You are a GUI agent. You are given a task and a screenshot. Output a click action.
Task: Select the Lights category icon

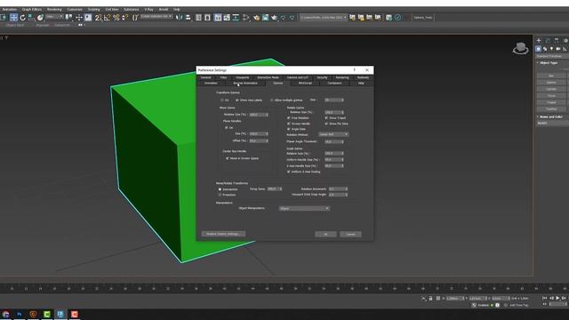[x=551, y=49]
